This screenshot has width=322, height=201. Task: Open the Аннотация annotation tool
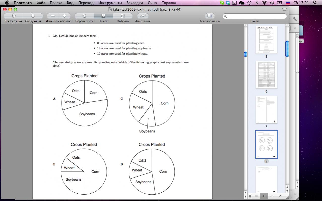(x=143, y=16)
